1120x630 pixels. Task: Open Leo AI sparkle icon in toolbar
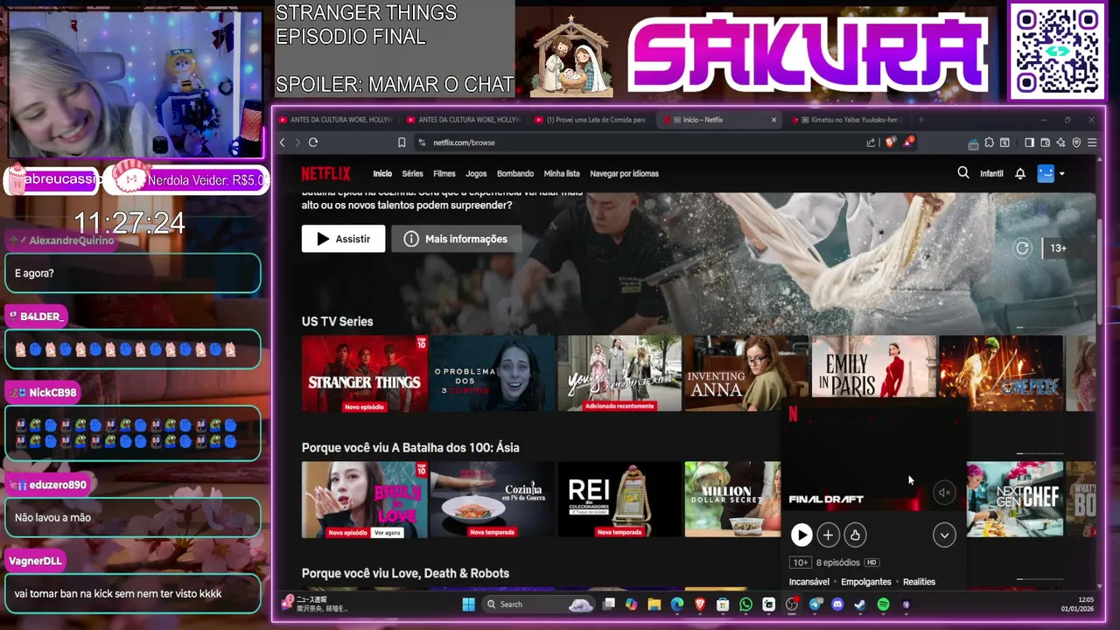tap(1060, 143)
